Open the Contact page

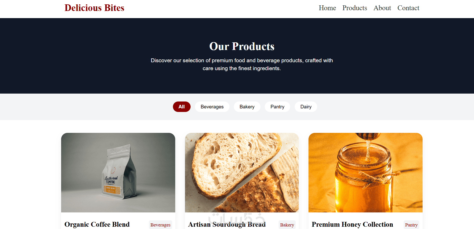[x=408, y=8]
